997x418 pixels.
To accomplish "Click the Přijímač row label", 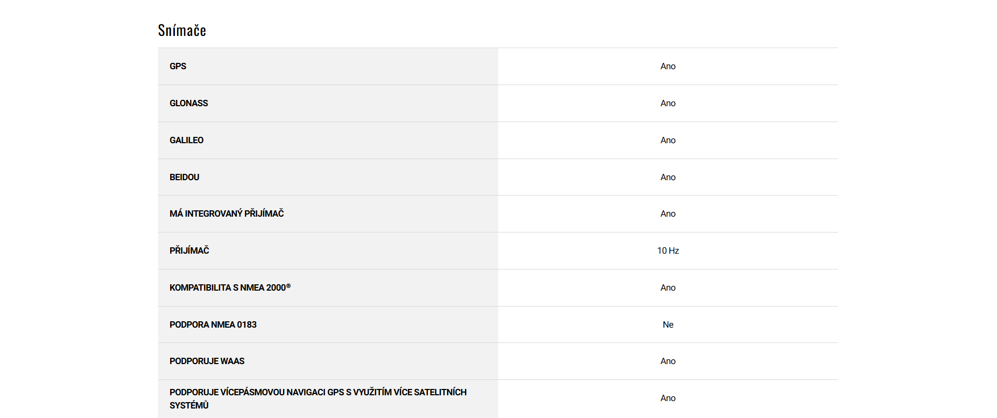I will (x=189, y=251).
